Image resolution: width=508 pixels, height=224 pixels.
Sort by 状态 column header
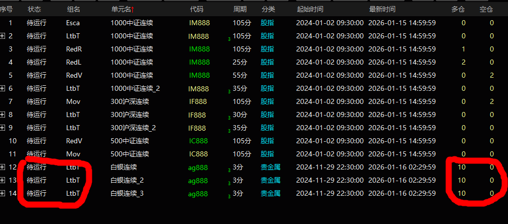point(35,10)
